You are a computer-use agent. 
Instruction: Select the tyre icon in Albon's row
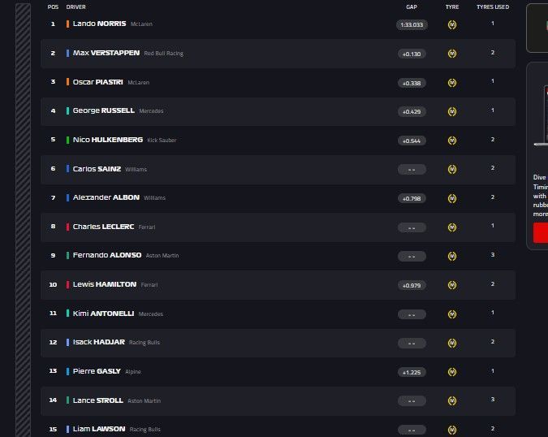click(452, 198)
